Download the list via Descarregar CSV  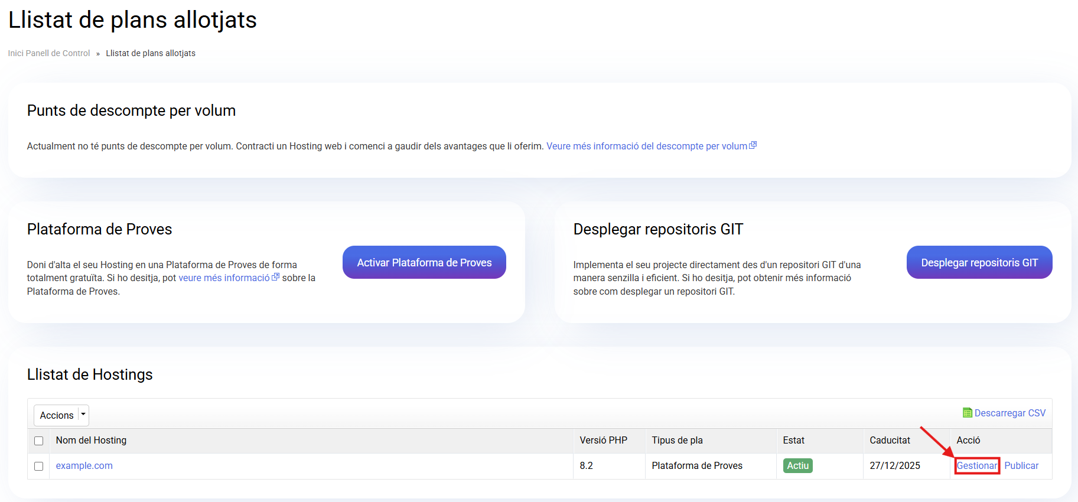click(x=1009, y=413)
